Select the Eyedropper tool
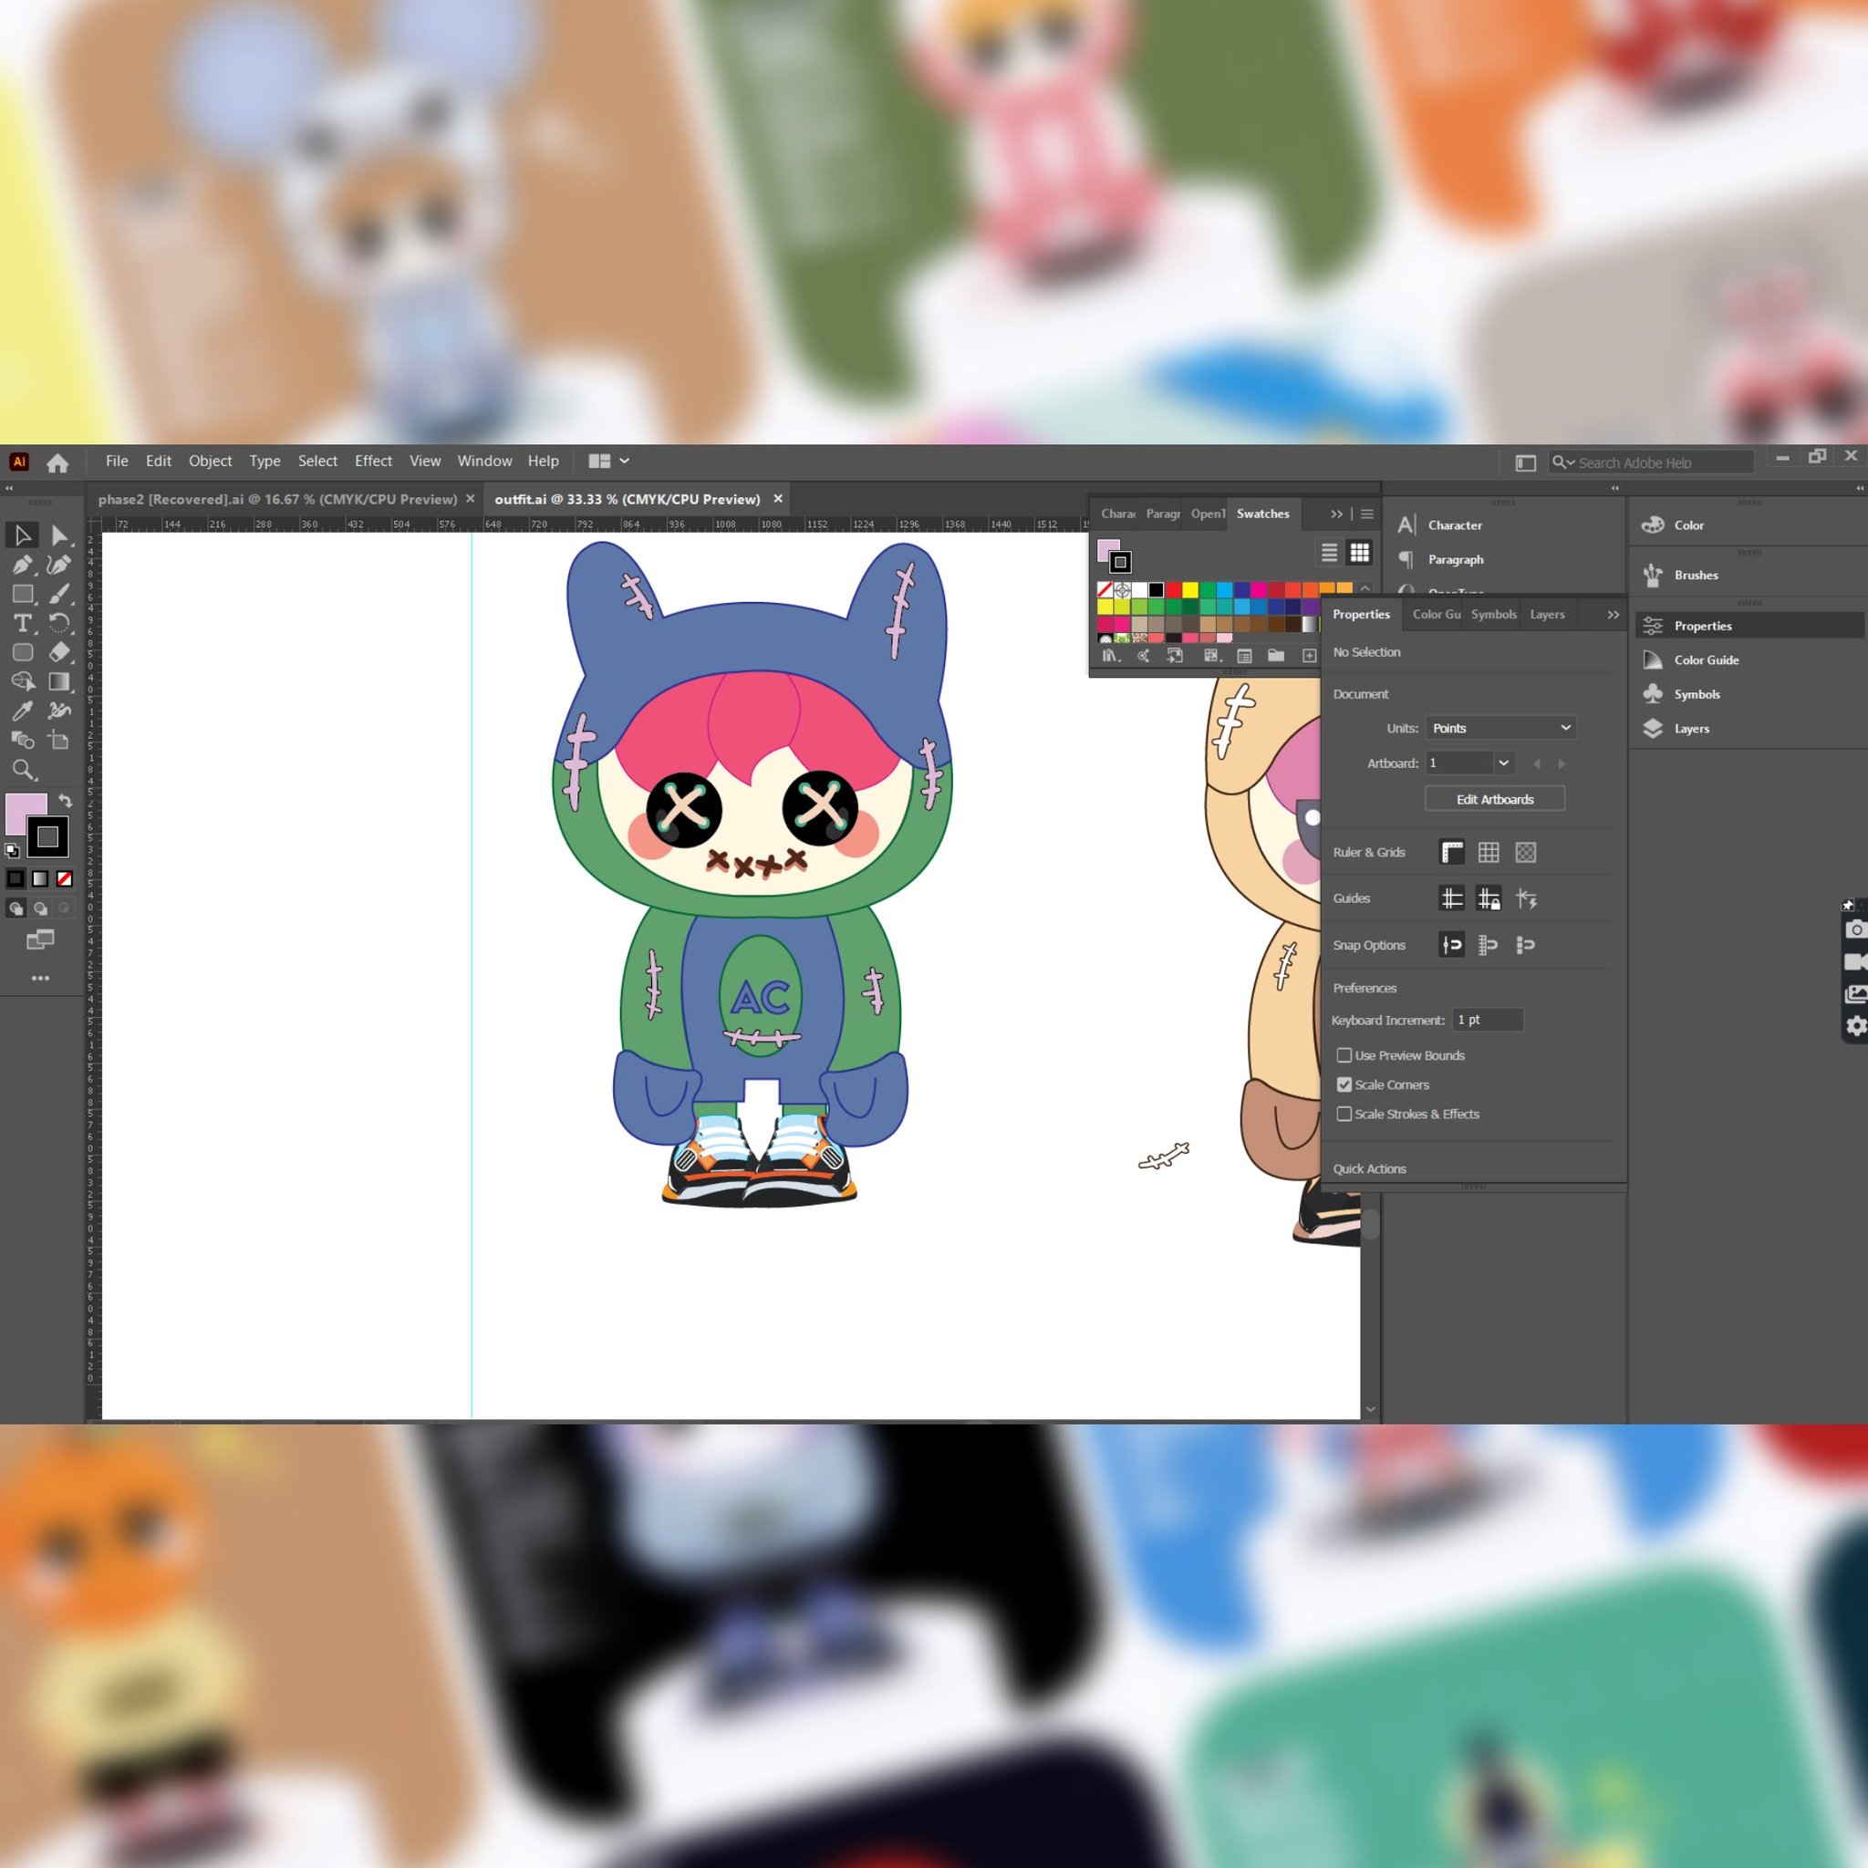 click(22, 711)
